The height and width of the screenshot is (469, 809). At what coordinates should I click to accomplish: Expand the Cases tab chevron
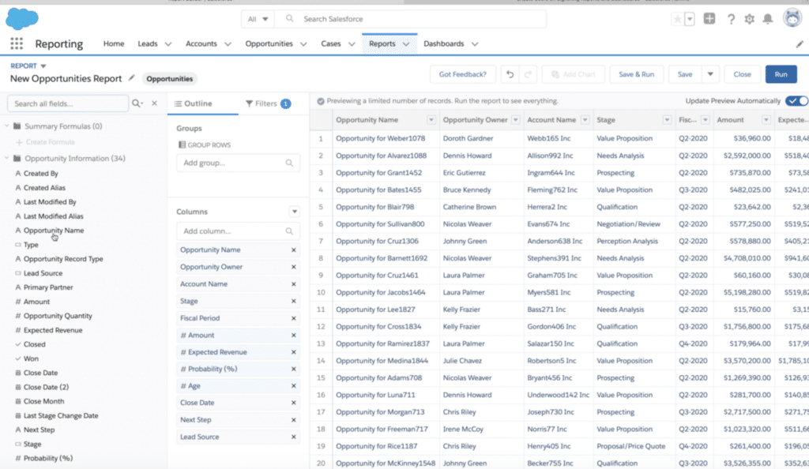[x=352, y=44]
